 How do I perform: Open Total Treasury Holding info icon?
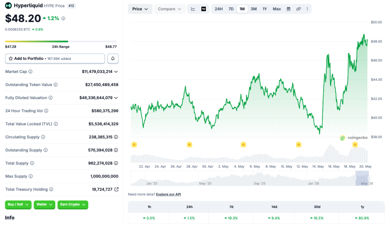(x=51, y=189)
